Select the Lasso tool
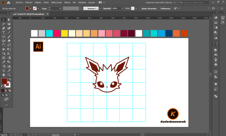Viewport: 226px width, 136px height. click(x=9, y=24)
